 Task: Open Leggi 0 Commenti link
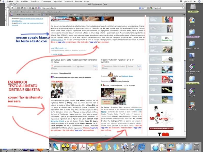58,48
